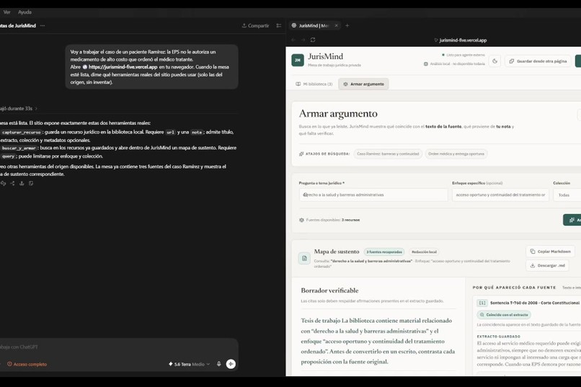Screen dimensions: 581x387
Task: Click 'Descargar .md' button
Action: [547, 265]
